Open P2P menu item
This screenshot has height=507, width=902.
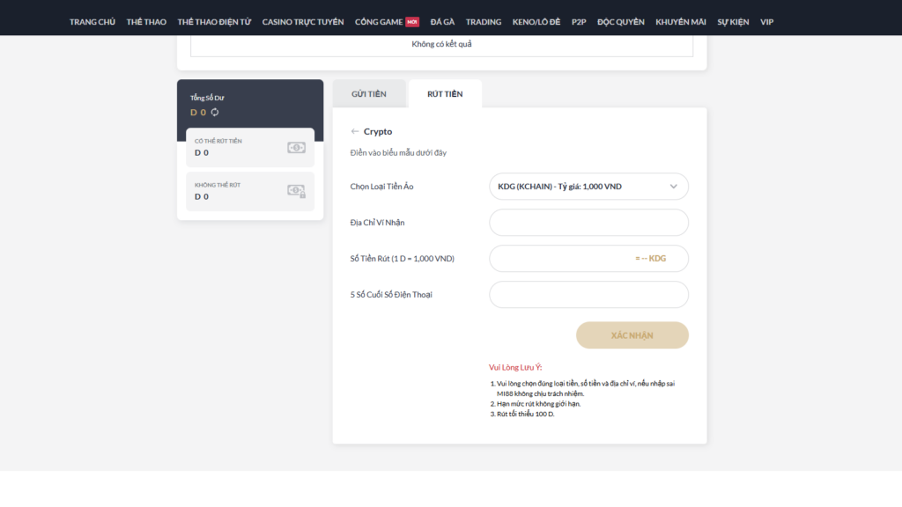[579, 22]
